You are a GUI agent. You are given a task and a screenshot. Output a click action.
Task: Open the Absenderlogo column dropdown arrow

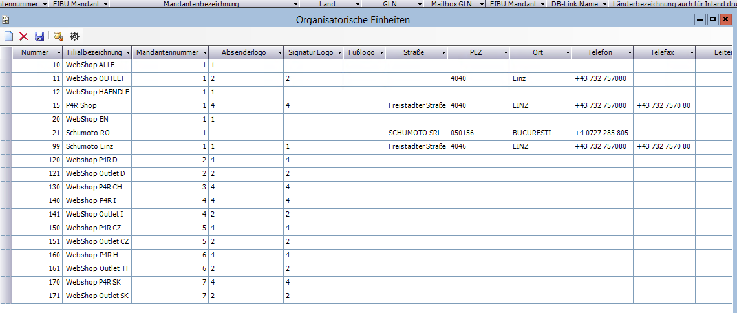(x=279, y=53)
